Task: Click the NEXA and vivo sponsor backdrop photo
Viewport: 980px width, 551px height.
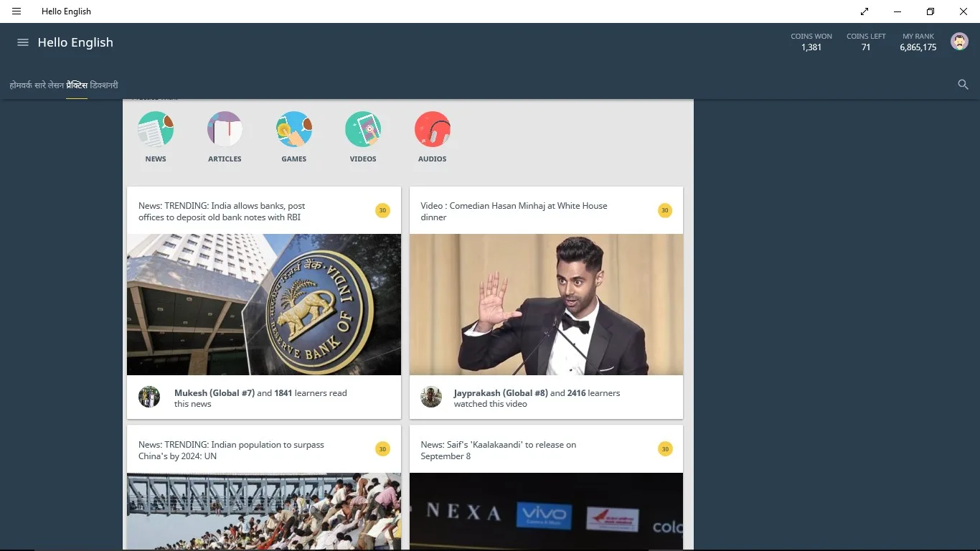Action: 546,512
